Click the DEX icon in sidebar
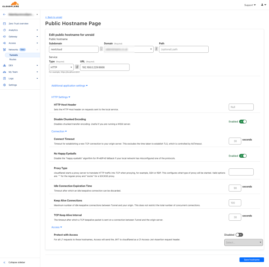 [5, 66]
